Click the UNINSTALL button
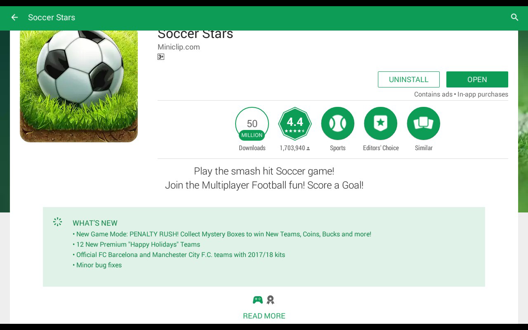Image resolution: width=528 pixels, height=330 pixels. click(409, 80)
